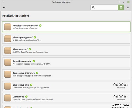Click installed checkmark beside Alsa-ucm-conf
Screen dimensions: 132x108
(30, 49)
